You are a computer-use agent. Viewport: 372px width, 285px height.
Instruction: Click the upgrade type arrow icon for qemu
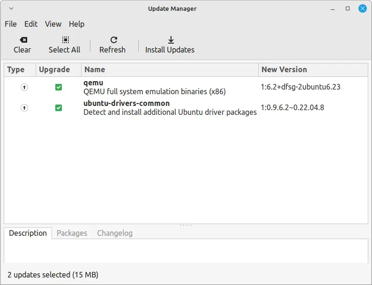(24, 87)
